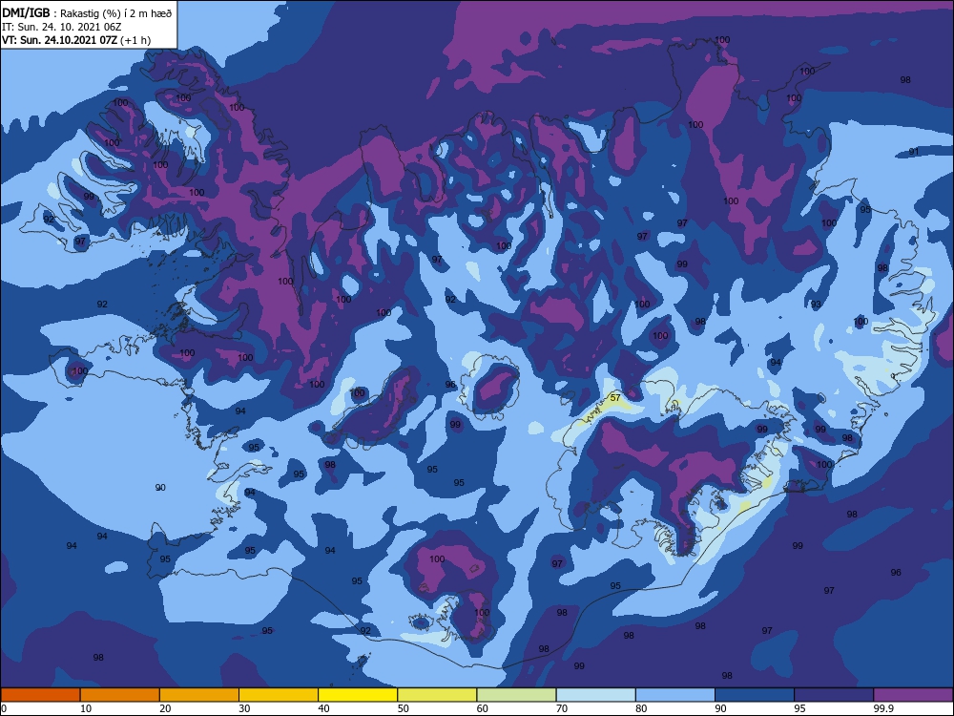Click the '57' humidity value on the map
The width and height of the screenshot is (954, 716).
click(x=615, y=397)
